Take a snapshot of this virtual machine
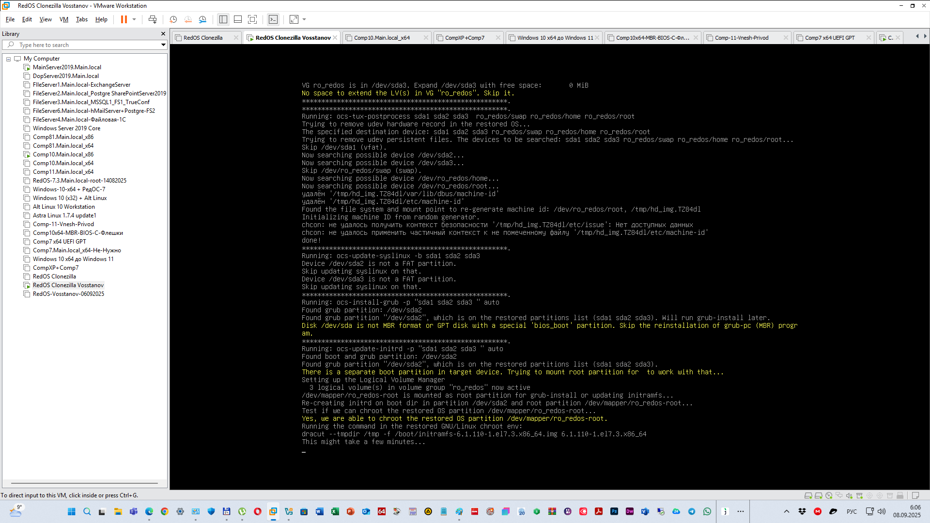The height and width of the screenshot is (523, 930). [x=173, y=19]
